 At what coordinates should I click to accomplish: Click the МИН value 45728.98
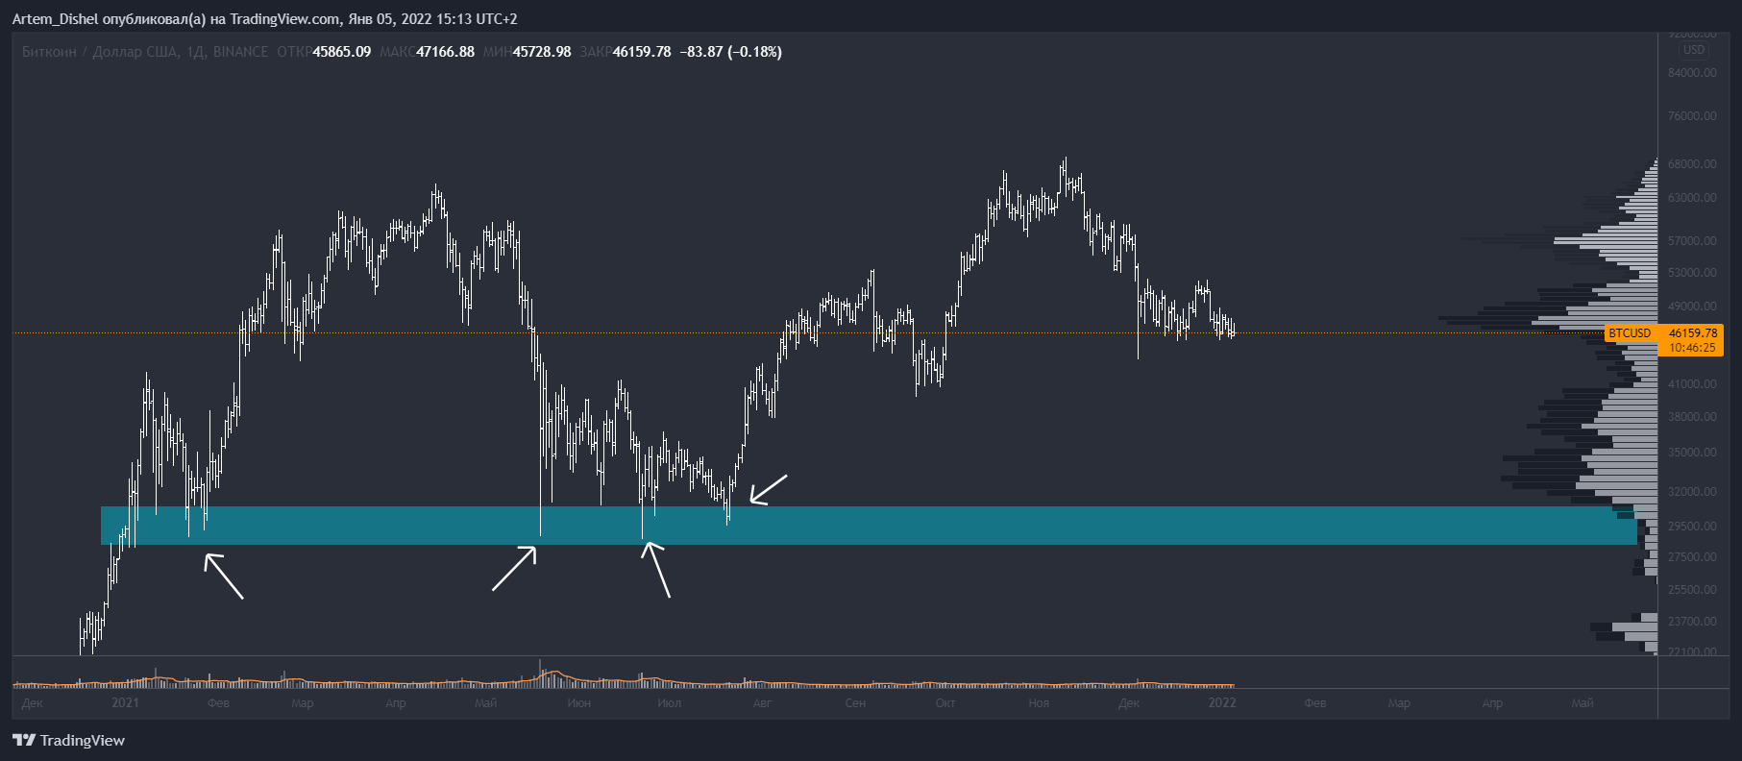click(542, 52)
